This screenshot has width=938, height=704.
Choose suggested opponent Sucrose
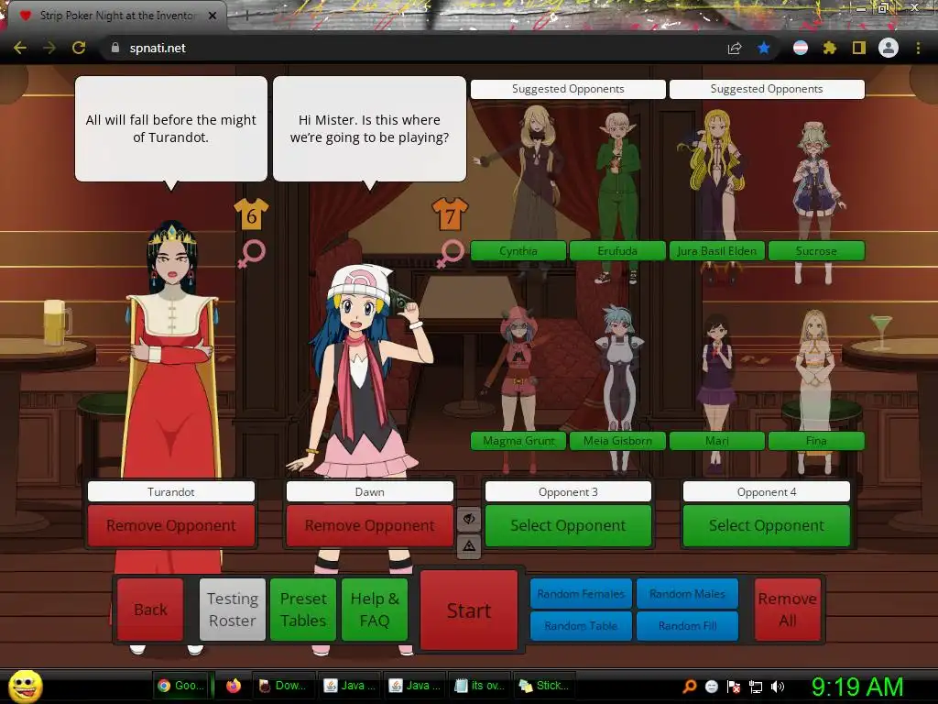click(x=816, y=251)
